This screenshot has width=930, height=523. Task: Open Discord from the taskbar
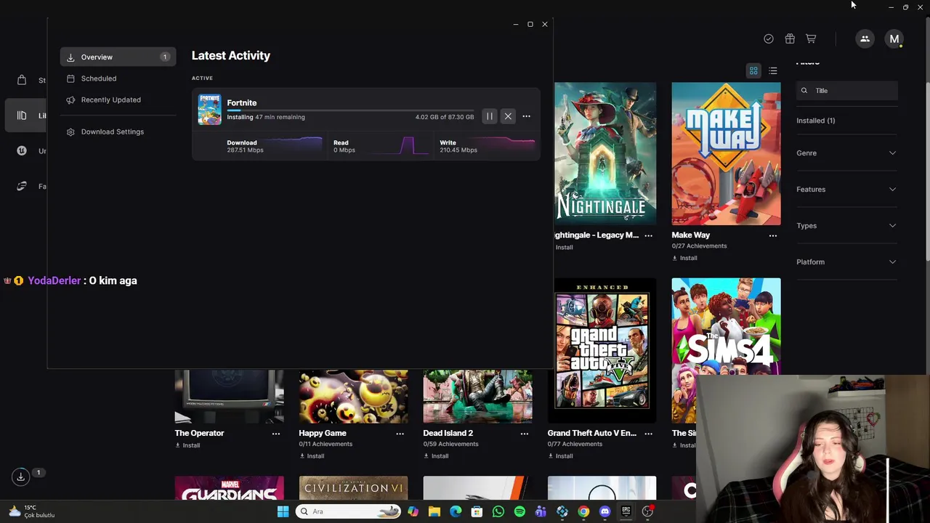pyautogui.click(x=604, y=511)
